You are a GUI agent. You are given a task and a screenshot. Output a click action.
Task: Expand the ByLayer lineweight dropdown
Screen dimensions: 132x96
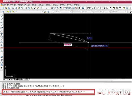[x=109, y=12]
